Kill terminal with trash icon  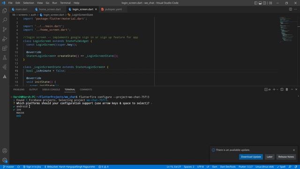coord(287,90)
